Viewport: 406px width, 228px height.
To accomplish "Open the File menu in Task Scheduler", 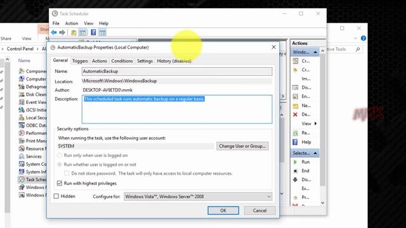I will coord(56,23).
